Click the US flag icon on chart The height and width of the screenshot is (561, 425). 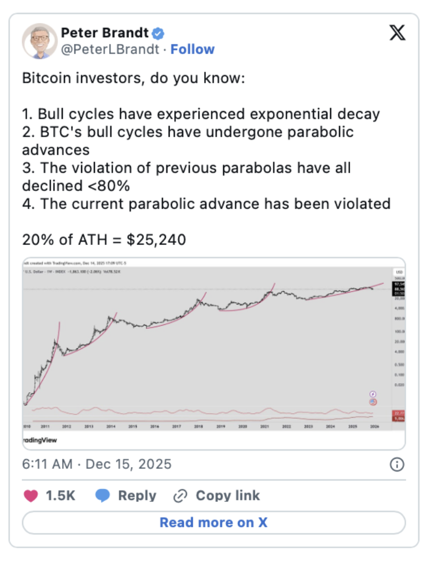point(373,401)
